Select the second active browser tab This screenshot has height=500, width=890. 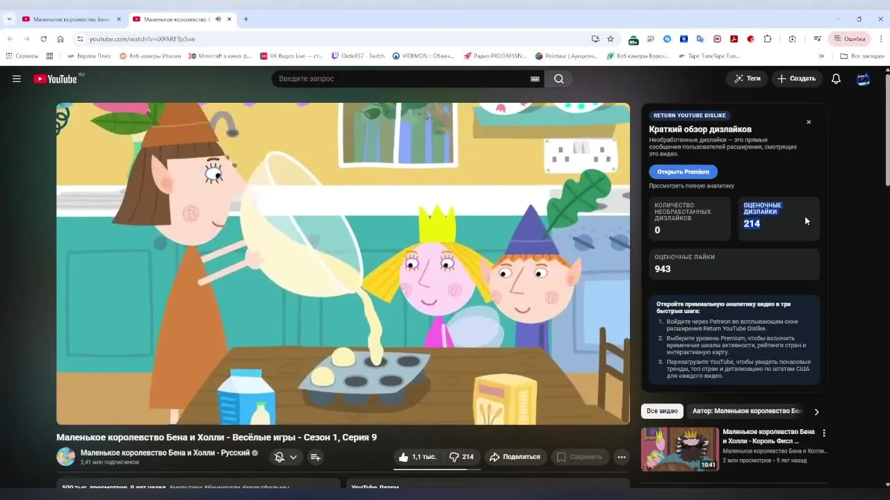pos(182,19)
